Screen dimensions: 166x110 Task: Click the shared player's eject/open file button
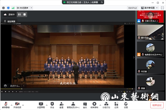[x=16, y=92]
